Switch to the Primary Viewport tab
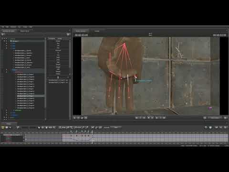This screenshot has height=172, width=229. (81, 31)
